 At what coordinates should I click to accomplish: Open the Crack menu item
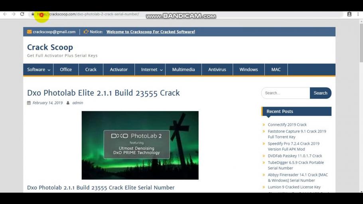[x=91, y=69]
